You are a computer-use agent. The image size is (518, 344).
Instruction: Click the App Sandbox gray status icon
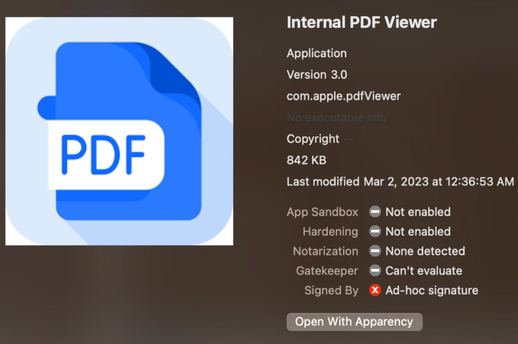[375, 212]
